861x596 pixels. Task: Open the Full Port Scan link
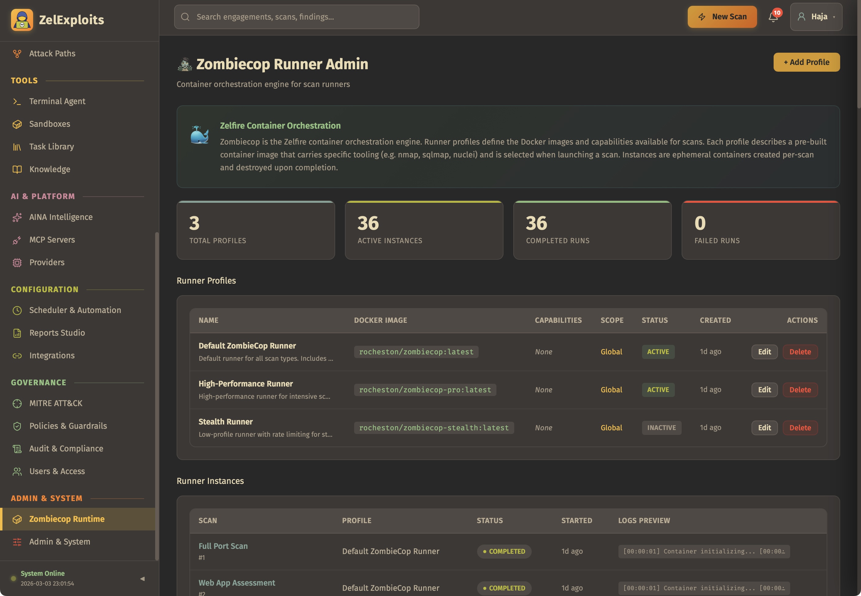tap(223, 546)
